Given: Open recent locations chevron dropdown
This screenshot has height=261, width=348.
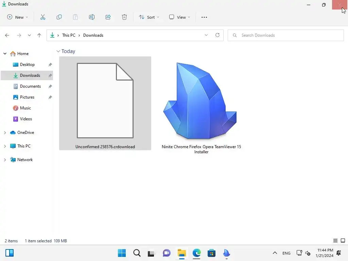Looking at the screenshot, I should coord(29,35).
